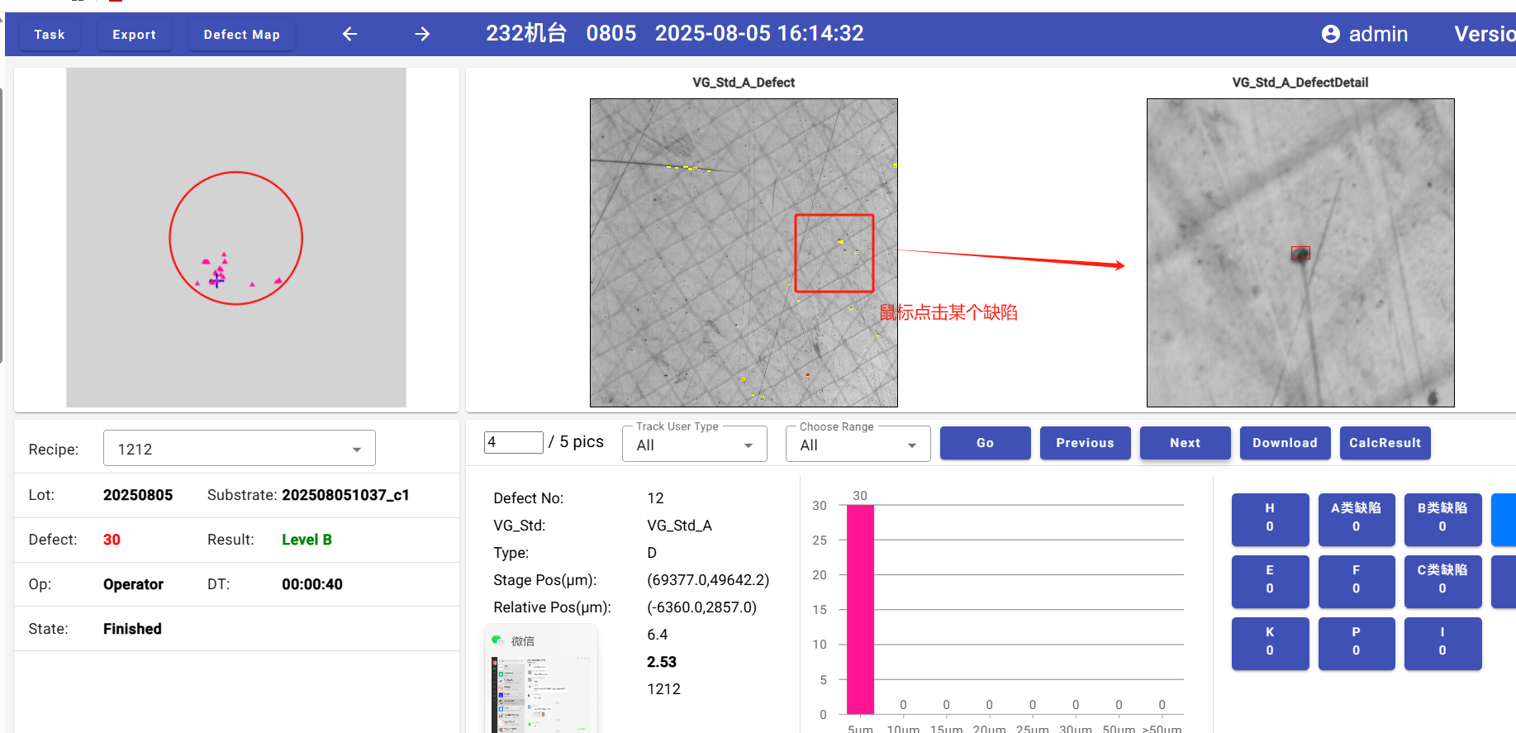Open the Defect Map view
Screen dimensions: 1516x733
click(241, 35)
